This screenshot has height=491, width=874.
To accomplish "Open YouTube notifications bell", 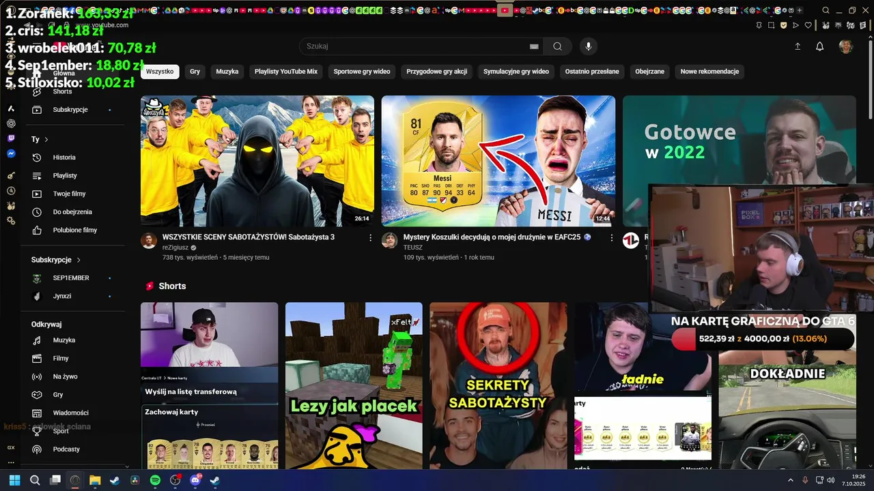I will [x=820, y=46].
